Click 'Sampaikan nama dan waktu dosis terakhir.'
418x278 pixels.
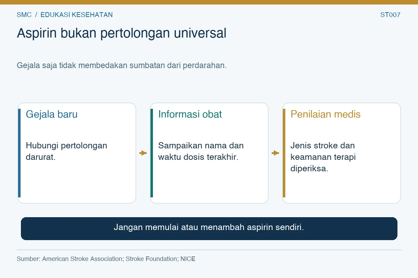tap(201, 151)
